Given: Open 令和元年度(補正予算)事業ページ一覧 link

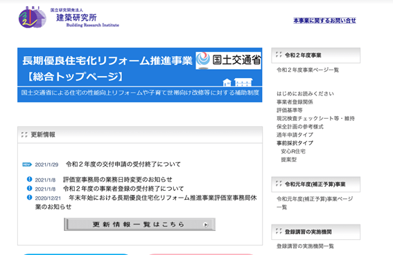Looking at the screenshot, I should pos(315,203).
